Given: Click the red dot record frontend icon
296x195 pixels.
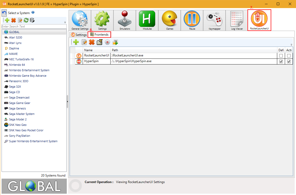Looking at the screenshot, I should pyautogui.click(x=107, y=42).
